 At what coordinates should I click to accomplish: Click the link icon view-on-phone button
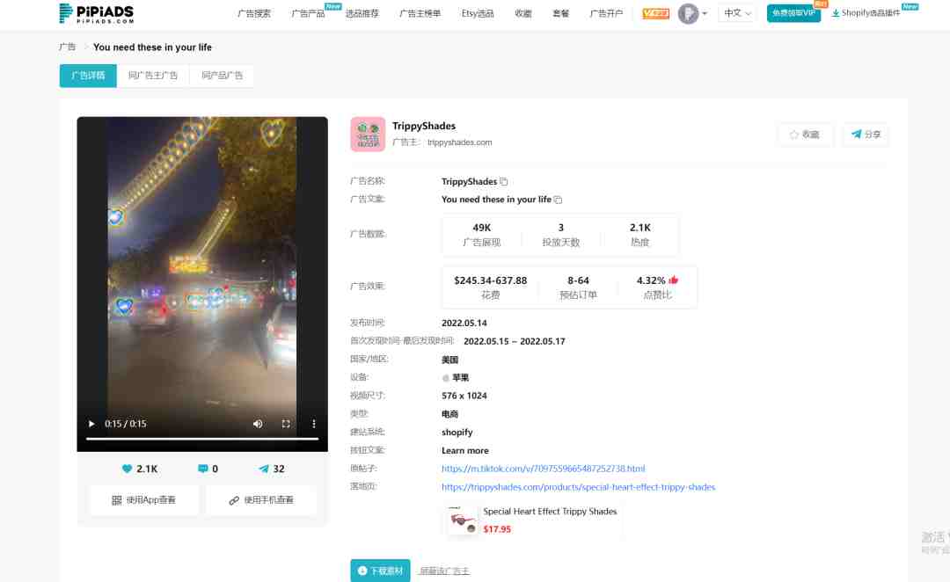261,500
